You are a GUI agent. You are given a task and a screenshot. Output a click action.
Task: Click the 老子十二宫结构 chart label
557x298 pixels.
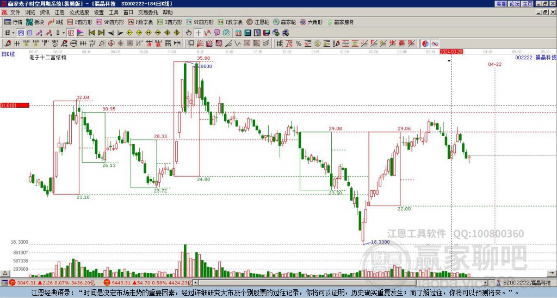pyautogui.click(x=48, y=57)
